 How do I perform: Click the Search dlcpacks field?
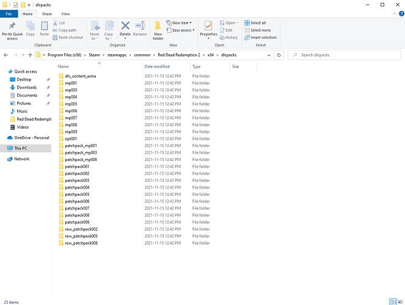[345, 55]
